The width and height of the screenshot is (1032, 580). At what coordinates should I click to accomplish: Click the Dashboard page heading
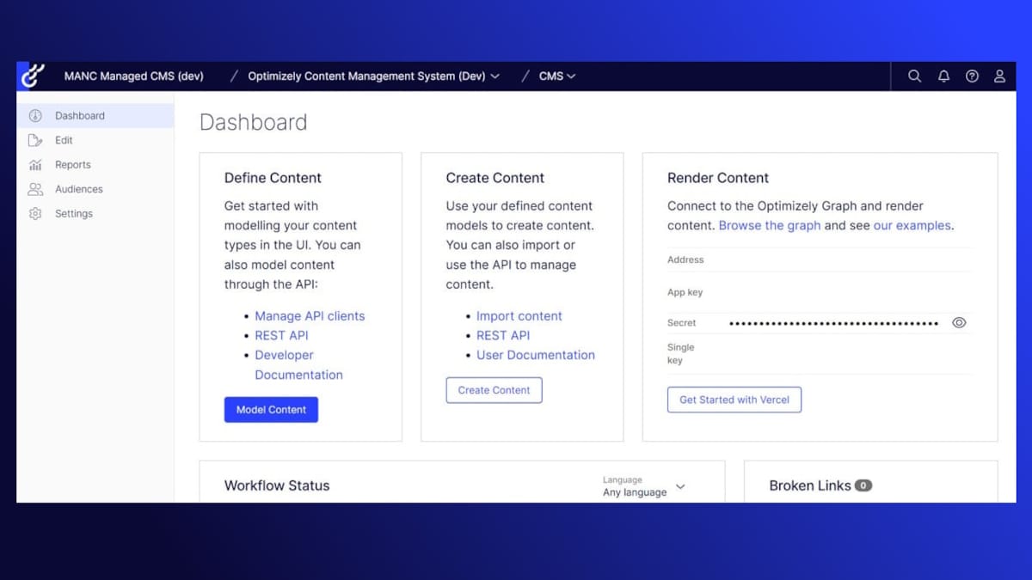(253, 123)
